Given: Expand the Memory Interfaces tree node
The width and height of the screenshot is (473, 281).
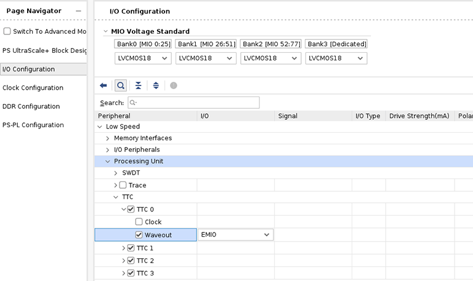Looking at the screenshot, I should pyautogui.click(x=108, y=138).
